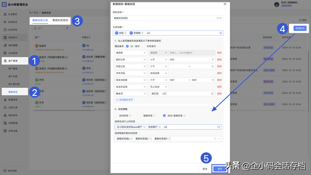Click edit icon in 触发词 value field
Screen dimensions: 311x175
212,94
